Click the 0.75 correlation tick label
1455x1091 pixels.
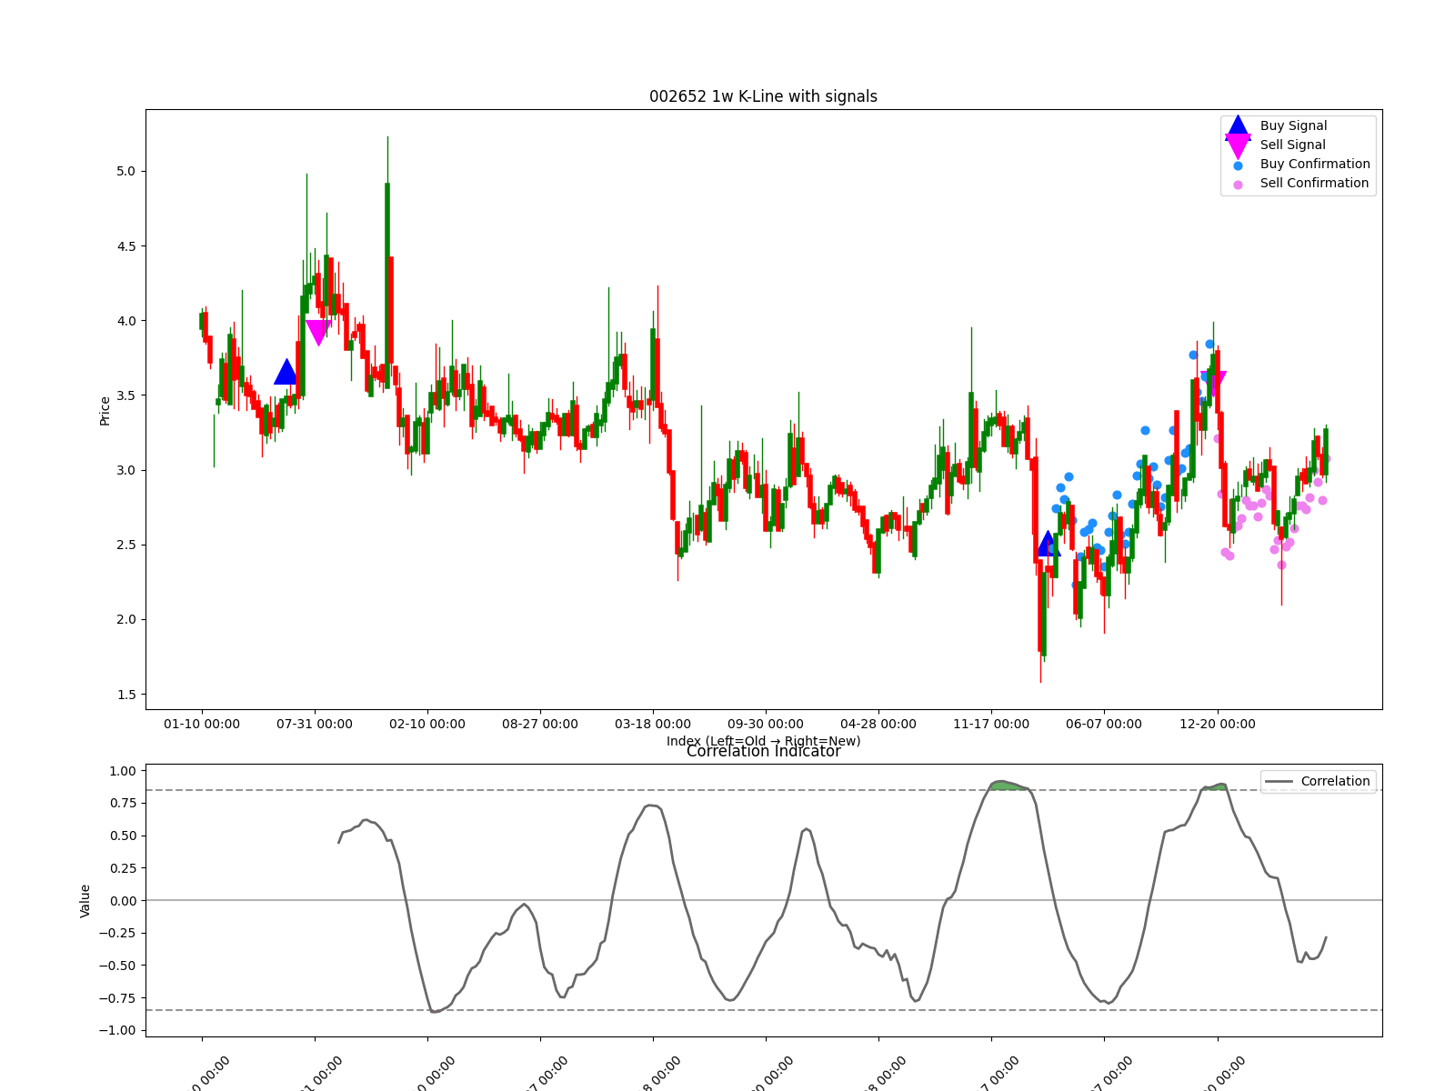(122, 803)
